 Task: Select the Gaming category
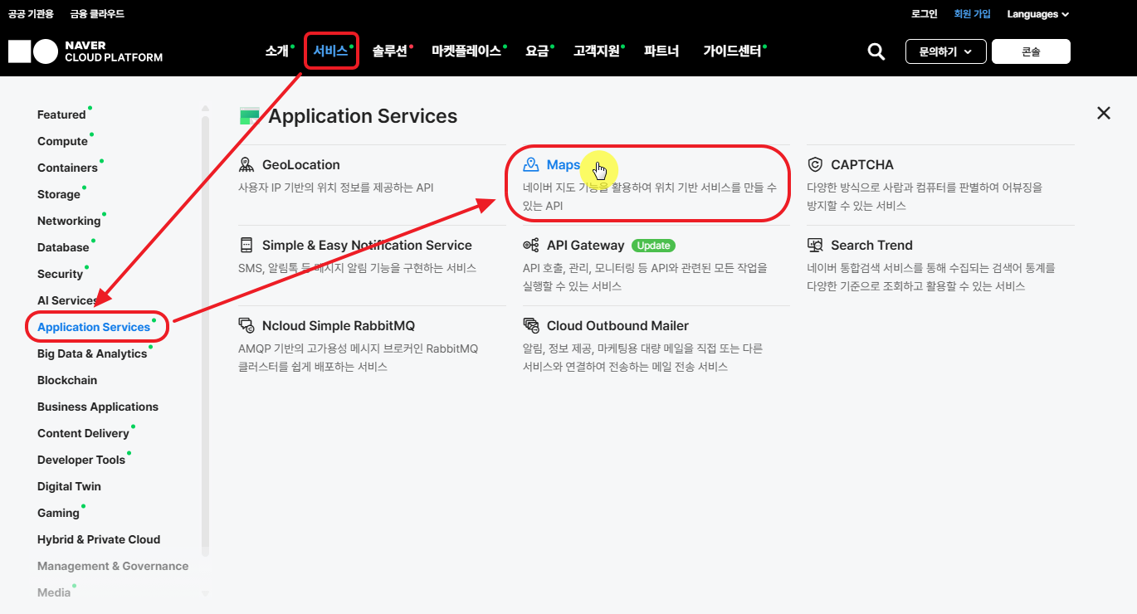[58, 513]
